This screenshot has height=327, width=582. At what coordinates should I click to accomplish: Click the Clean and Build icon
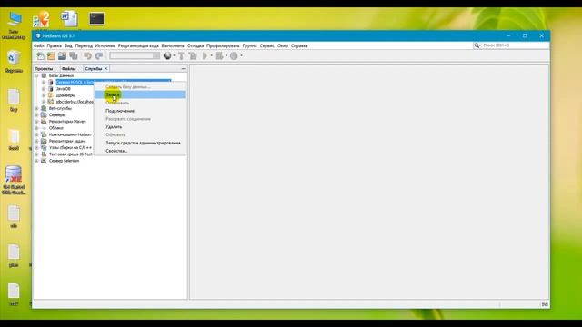click(x=193, y=56)
